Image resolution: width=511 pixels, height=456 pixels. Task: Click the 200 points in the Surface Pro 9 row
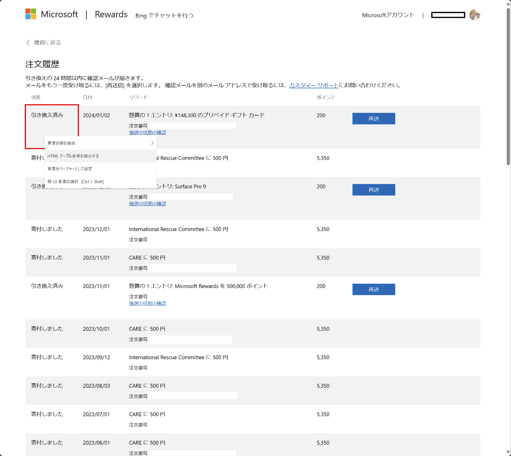[321, 187]
